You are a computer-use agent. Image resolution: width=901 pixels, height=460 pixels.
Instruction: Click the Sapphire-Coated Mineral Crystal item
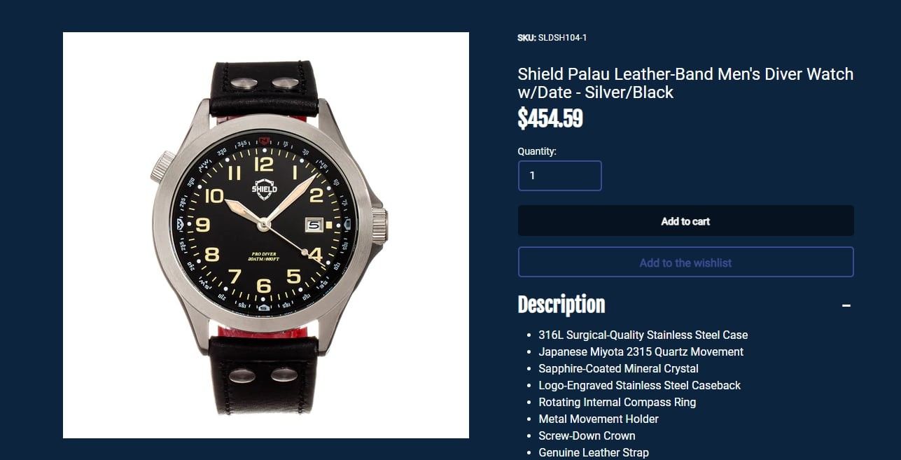(618, 368)
